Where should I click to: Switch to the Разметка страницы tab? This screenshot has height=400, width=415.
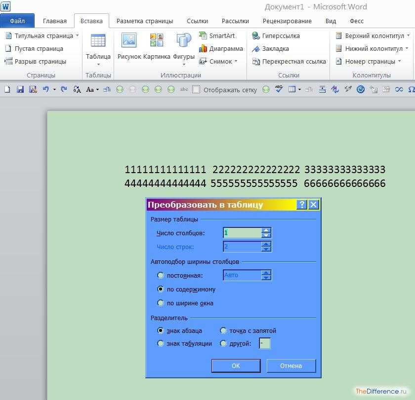click(144, 21)
